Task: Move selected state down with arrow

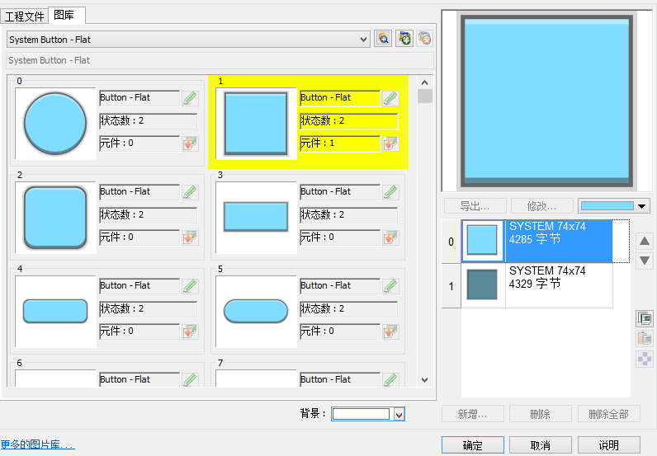Action: click(x=645, y=261)
